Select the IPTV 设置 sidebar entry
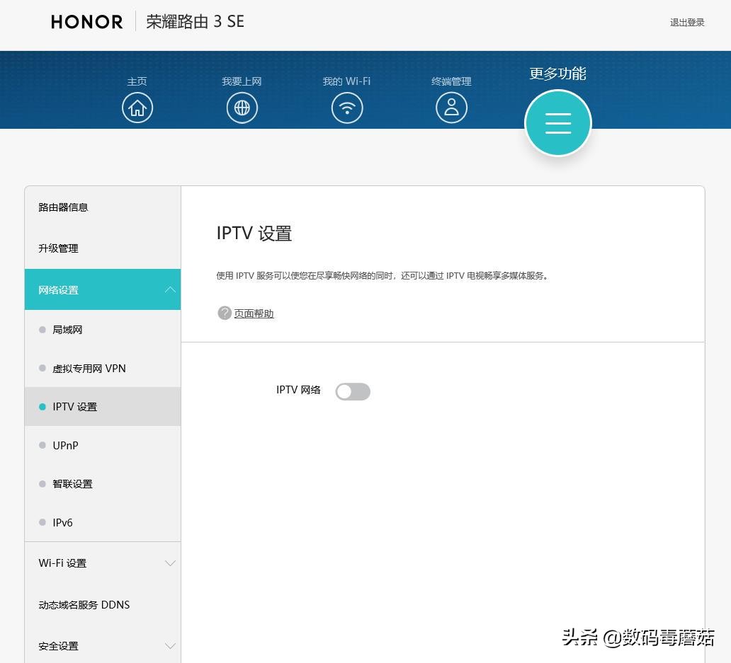Screen dimensions: 731x663 click(75, 406)
